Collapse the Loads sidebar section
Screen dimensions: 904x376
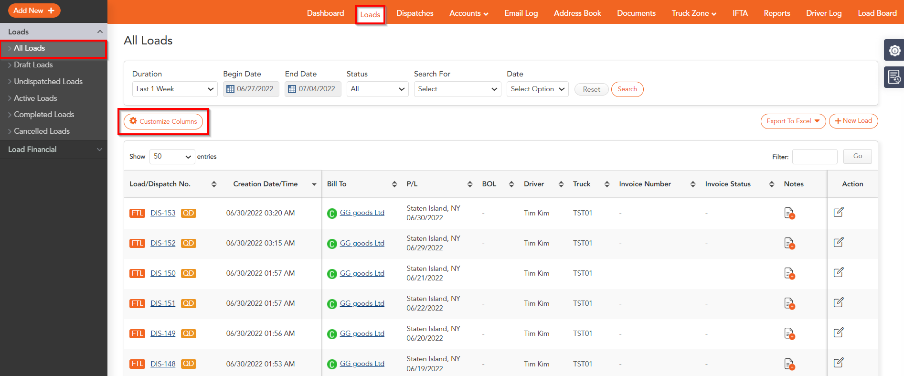[x=53, y=32]
